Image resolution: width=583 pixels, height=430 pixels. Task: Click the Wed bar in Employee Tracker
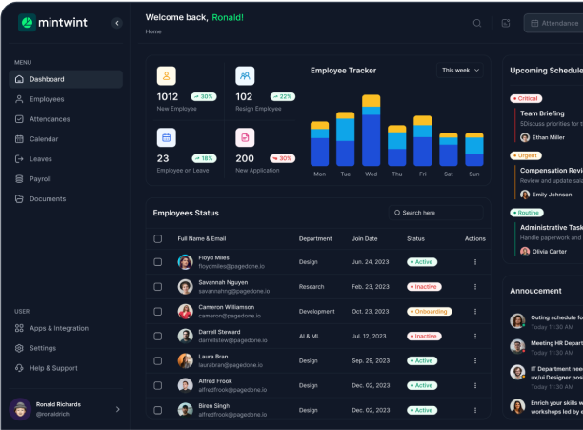click(372, 131)
